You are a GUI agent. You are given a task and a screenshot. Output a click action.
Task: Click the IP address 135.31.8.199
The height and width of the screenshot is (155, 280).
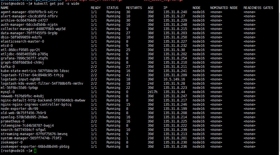[175, 109]
